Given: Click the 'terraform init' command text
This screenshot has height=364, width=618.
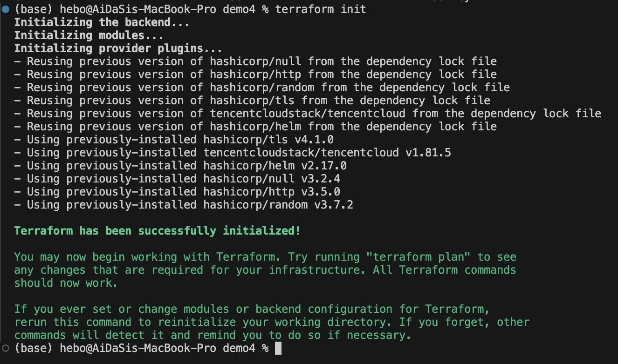Looking at the screenshot, I should 321,9.
